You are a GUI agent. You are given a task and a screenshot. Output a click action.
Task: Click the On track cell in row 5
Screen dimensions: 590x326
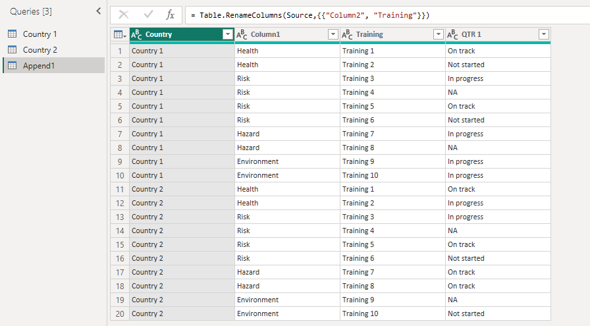click(x=498, y=106)
